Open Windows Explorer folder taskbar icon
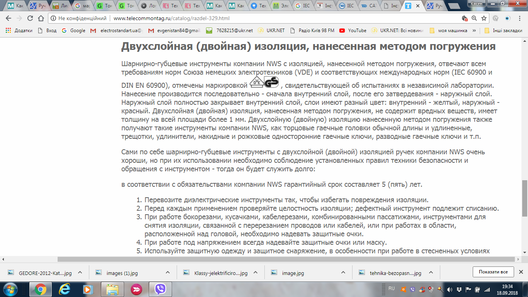The width and height of the screenshot is (528, 297). click(112, 289)
